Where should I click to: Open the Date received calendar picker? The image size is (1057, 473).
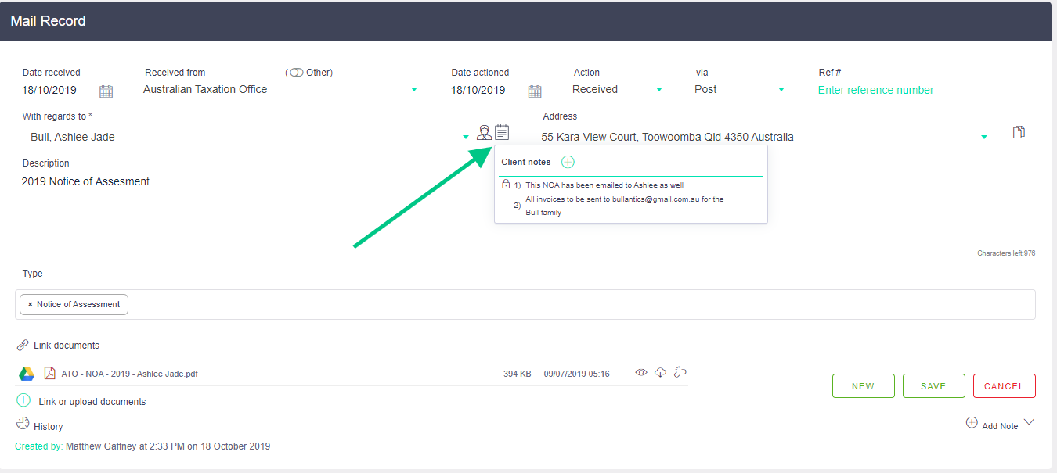point(106,91)
